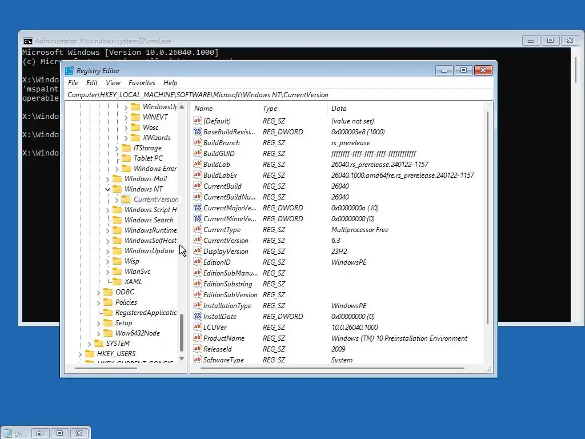Sort values by Type column header
The width and height of the screenshot is (585, 439).
tap(293, 108)
